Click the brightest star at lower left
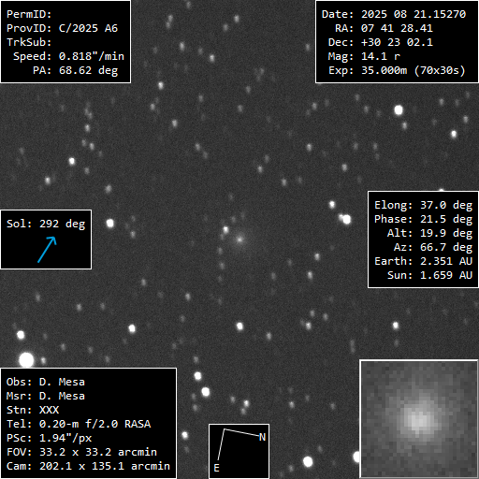Screen dimensions: 479x479 point(26,359)
